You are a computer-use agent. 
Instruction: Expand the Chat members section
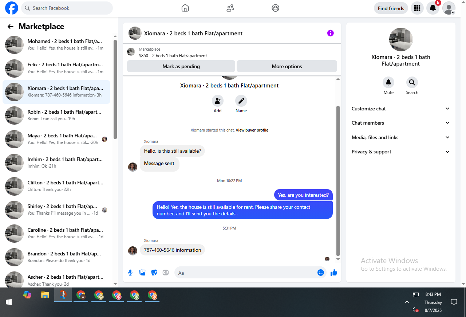click(401, 123)
